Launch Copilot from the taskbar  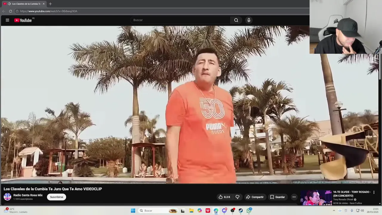200,211
